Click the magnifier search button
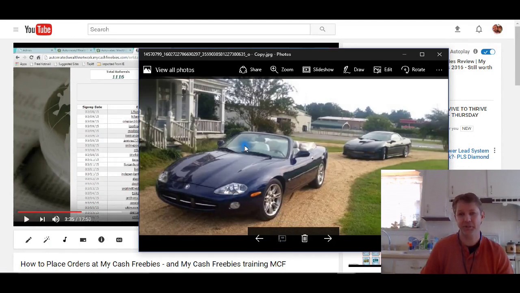Screen dimensions: 520x293 tap(323, 29)
